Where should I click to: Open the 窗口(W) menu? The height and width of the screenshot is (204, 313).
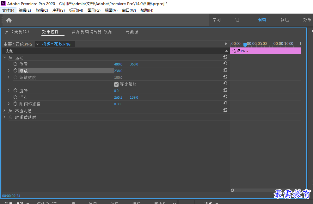click(x=129, y=10)
